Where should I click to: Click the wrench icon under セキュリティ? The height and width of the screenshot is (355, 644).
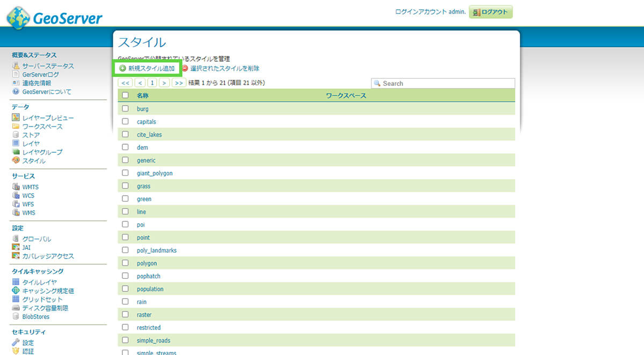pyautogui.click(x=16, y=343)
